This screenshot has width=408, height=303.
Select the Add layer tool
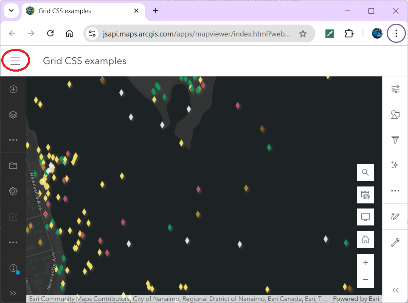click(x=13, y=89)
